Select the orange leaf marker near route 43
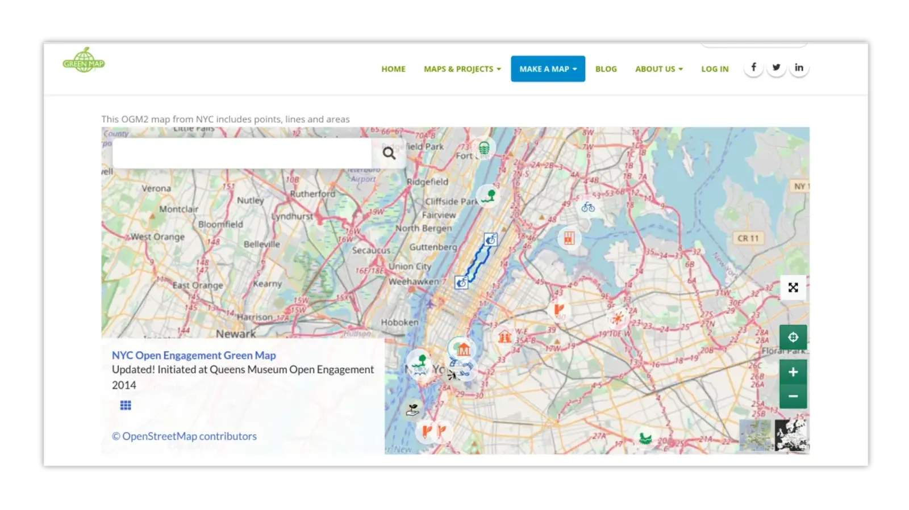The image size is (909, 510). tap(560, 309)
